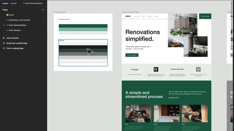Open the Cover page

11,15
